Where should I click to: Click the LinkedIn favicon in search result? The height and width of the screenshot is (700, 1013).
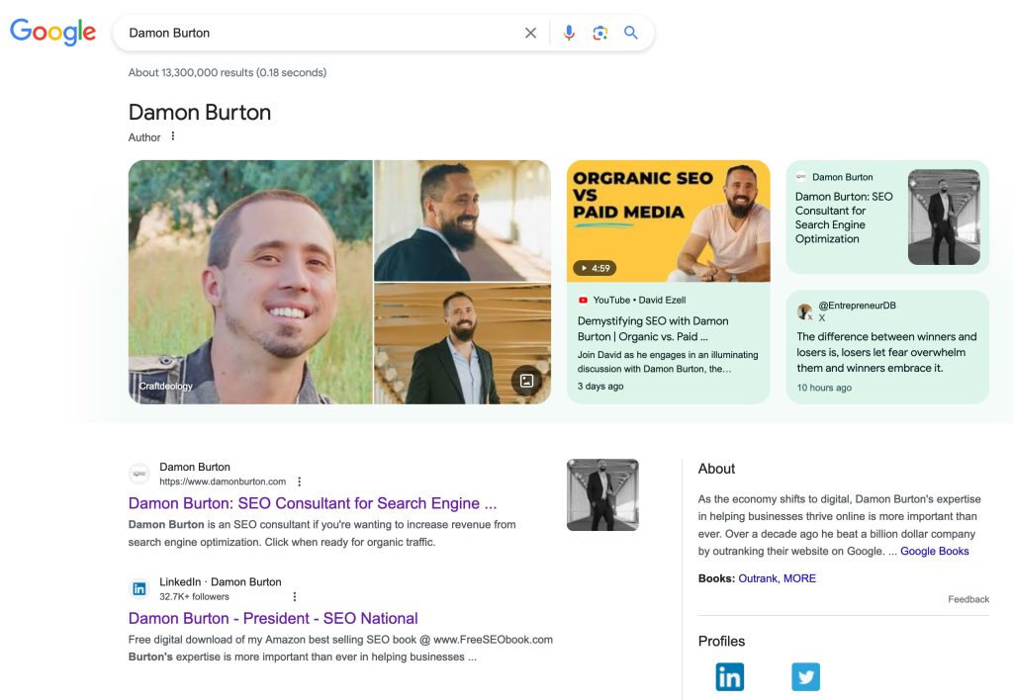click(x=138, y=589)
